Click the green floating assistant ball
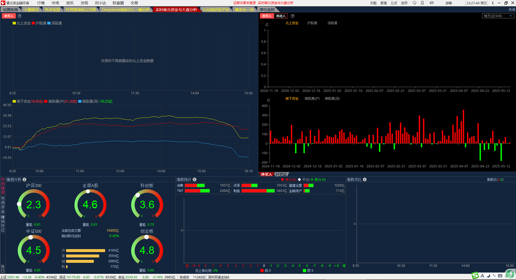Viewport: 516px width, 280px height. 510,274
